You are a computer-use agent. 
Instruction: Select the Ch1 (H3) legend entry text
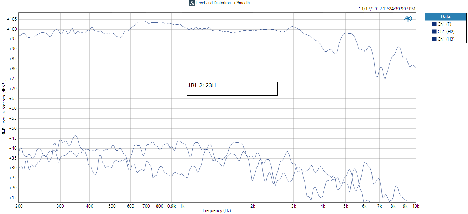(x=446, y=39)
